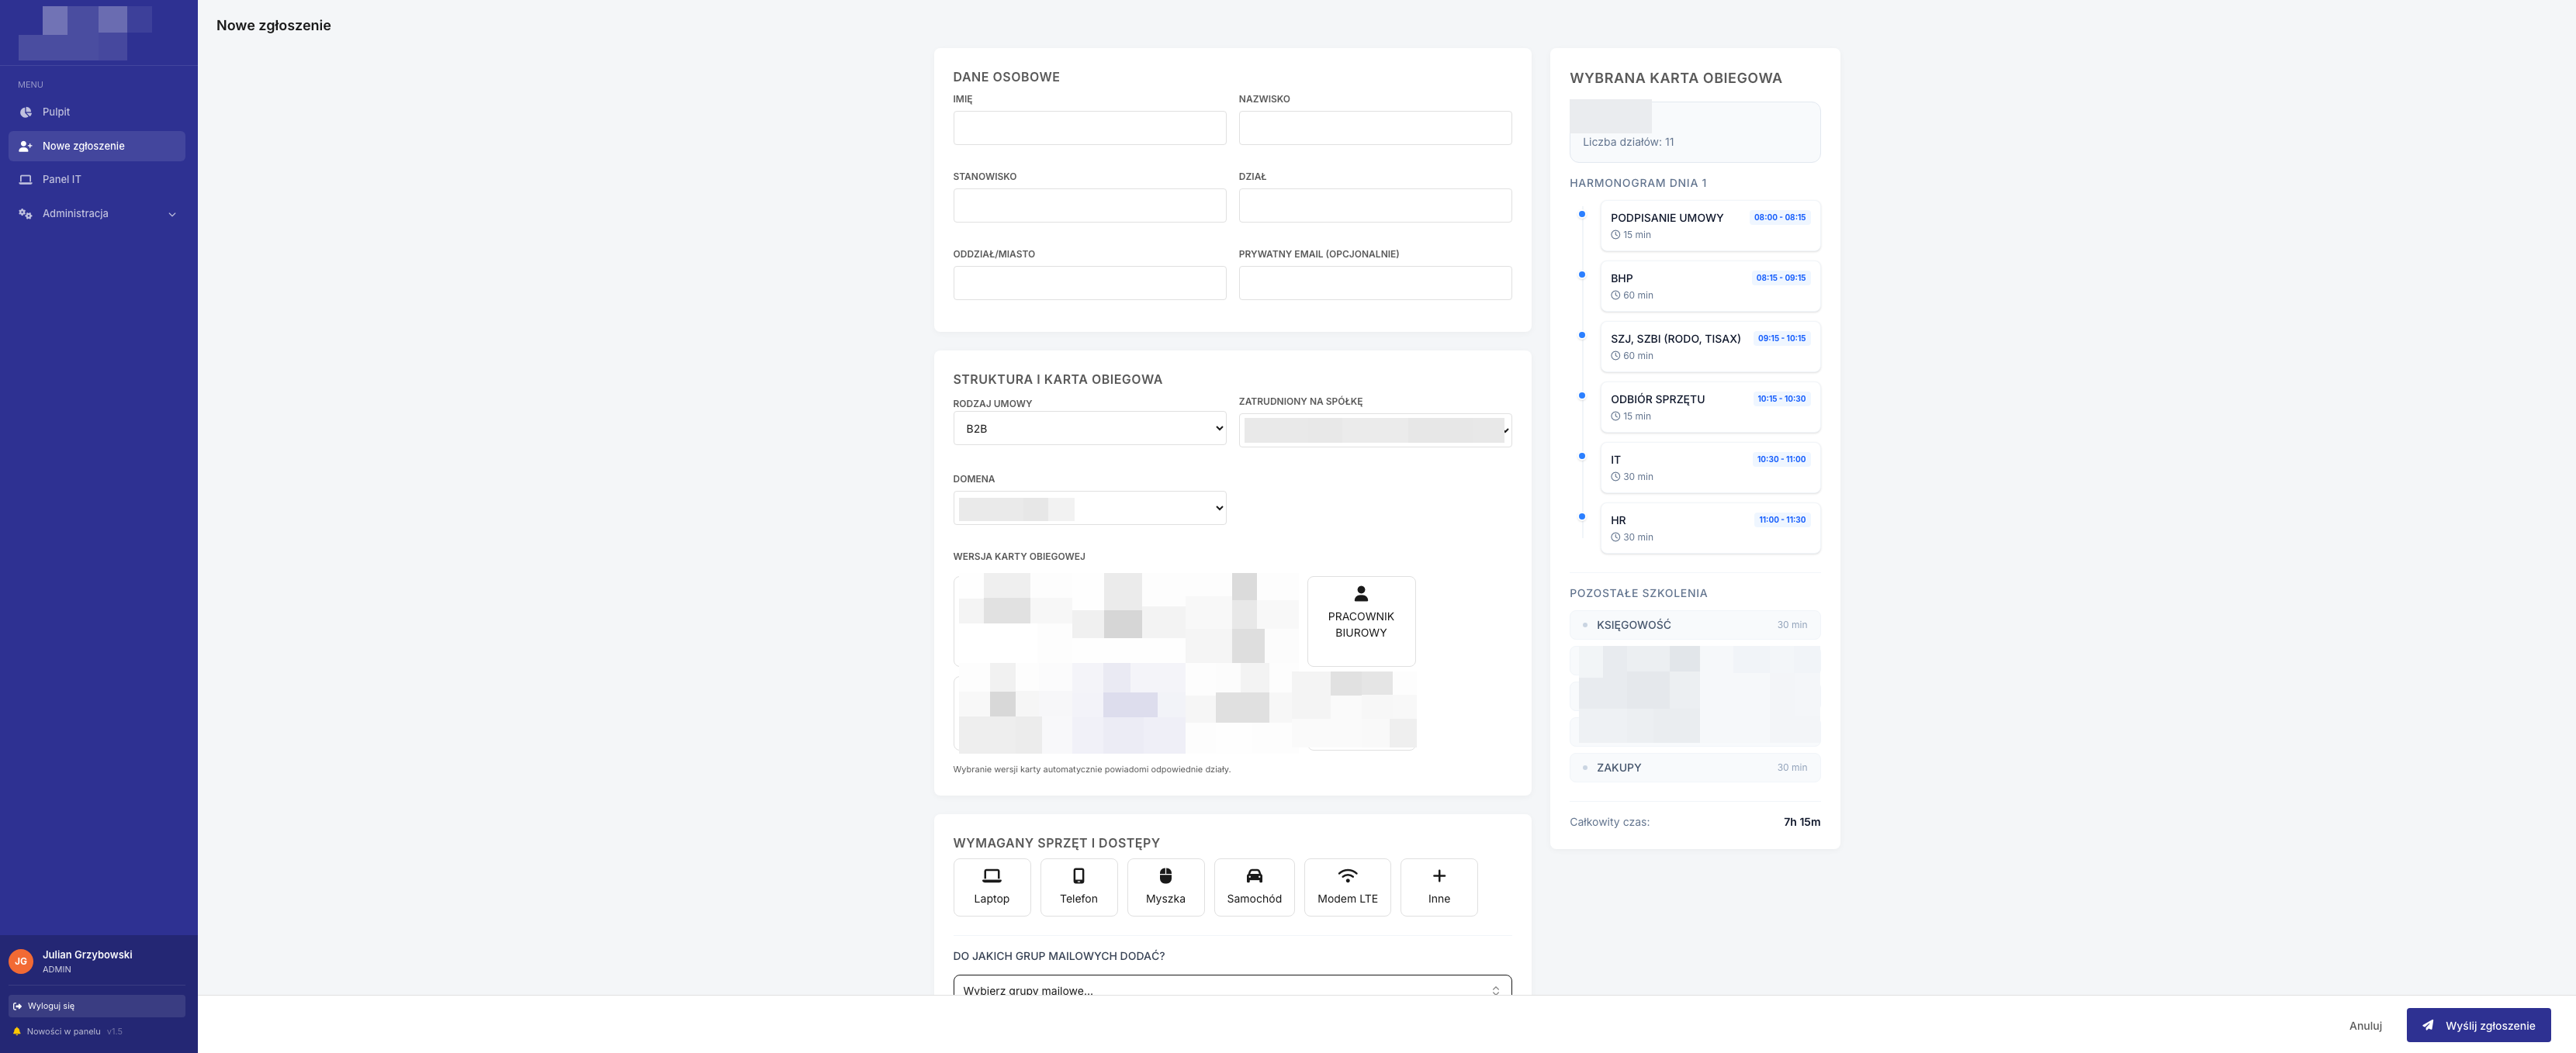Select the IT schedule item
2576x1053 pixels.
click(1710, 468)
